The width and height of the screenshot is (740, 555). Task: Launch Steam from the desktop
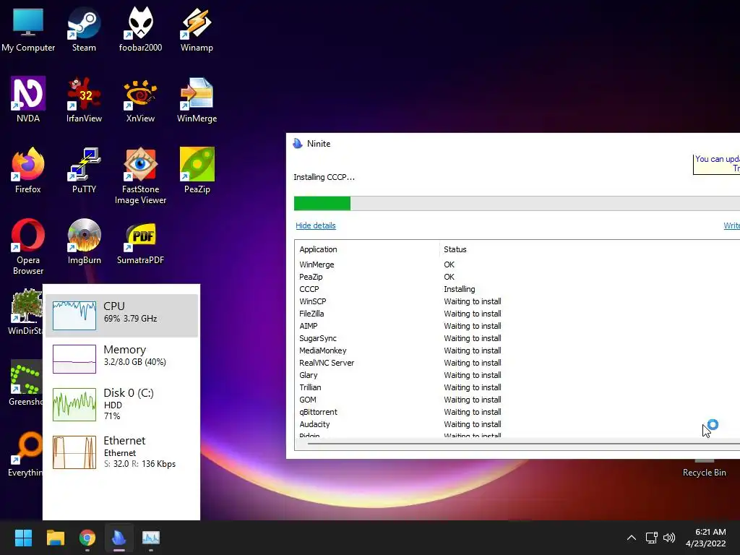pos(84,29)
